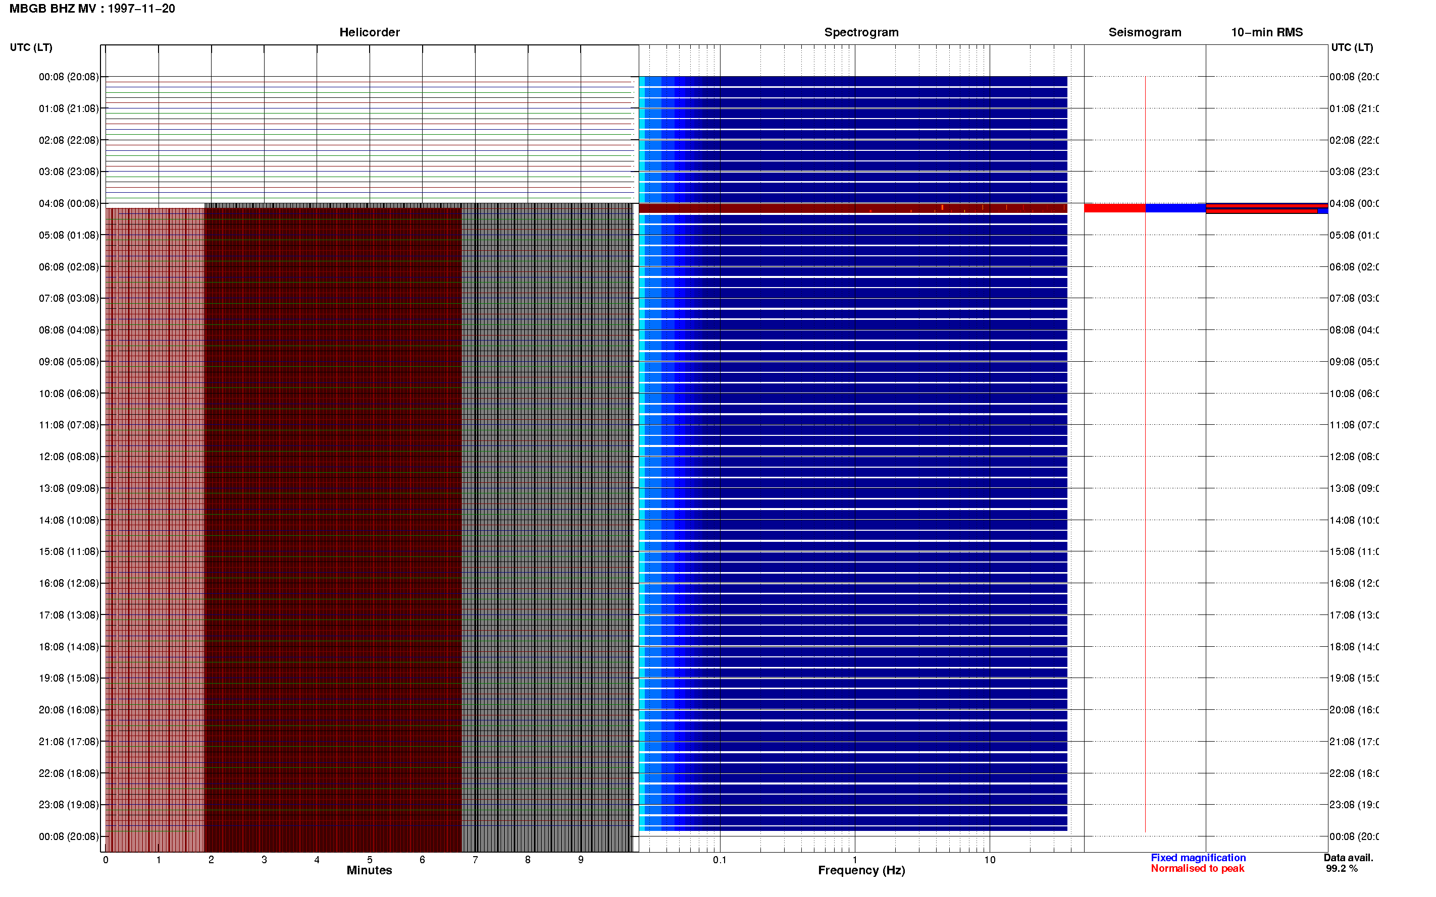Image resolution: width=1436 pixels, height=897 pixels.
Task: Click the left time label '09:08 (05:08)'
Action: [69, 362]
